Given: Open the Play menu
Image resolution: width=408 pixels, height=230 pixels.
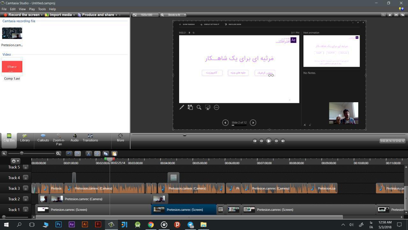Looking at the screenshot, I should (x=32, y=9).
